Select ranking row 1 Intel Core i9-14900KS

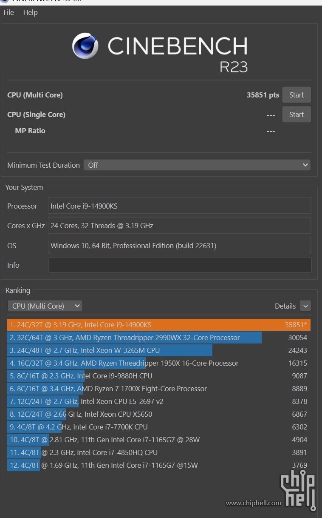pos(159,325)
